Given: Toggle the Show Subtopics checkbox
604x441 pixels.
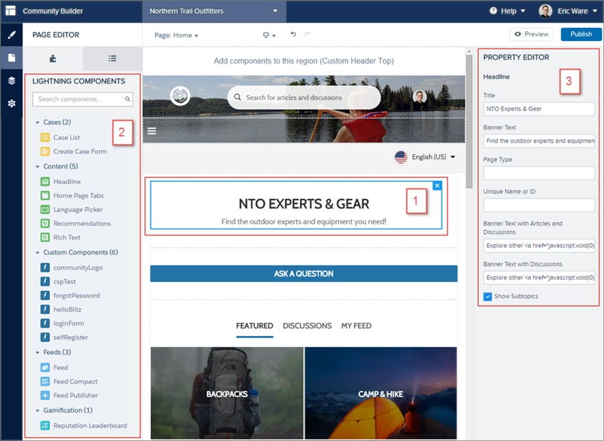Looking at the screenshot, I should click(488, 296).
